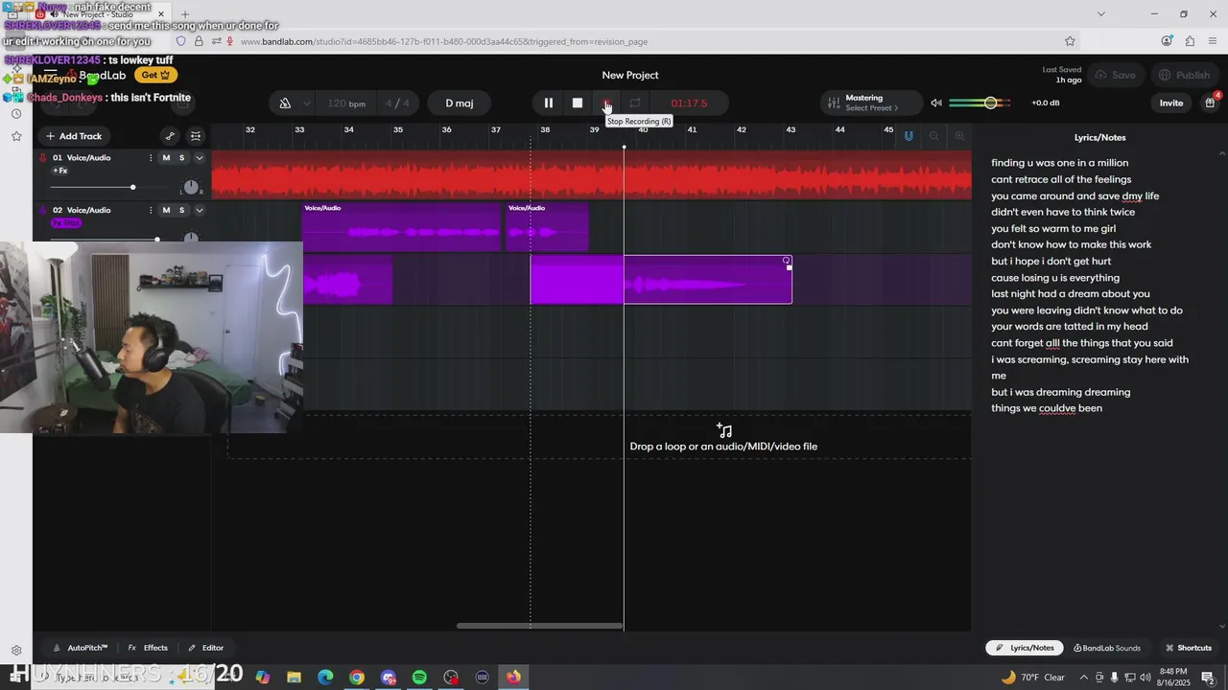The height and width of the screenshot is (690, 1228).
Task: Click the browser sidebar history clock icon
Action: point(16,114)
